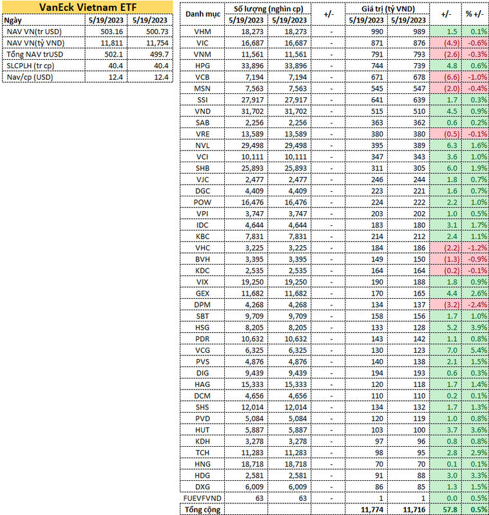489x515 pixels.
Task: Click the Giá trị (tỷ VND) header
Action: [388, 9]
